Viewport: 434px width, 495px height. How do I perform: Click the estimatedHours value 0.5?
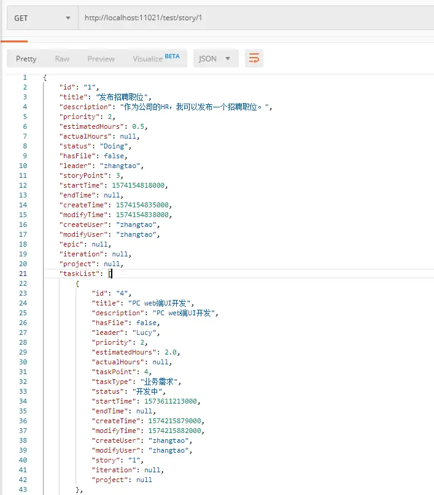coord(138,126)
